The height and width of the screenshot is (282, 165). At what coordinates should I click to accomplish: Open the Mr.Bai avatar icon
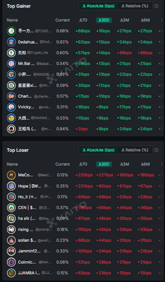(x=11, y=63)
